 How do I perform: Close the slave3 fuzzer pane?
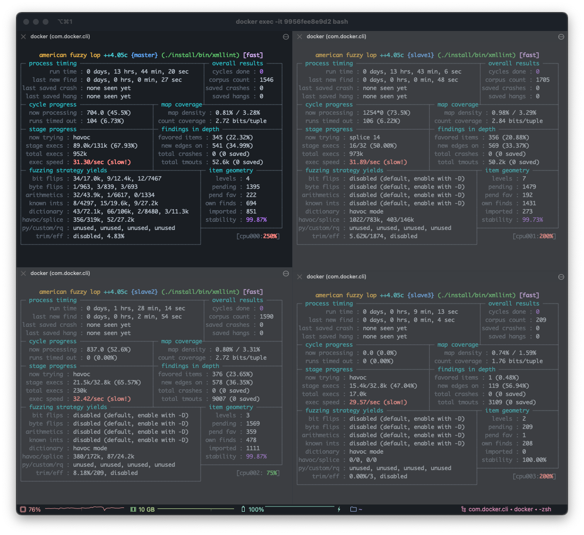[x=300, y=277]
